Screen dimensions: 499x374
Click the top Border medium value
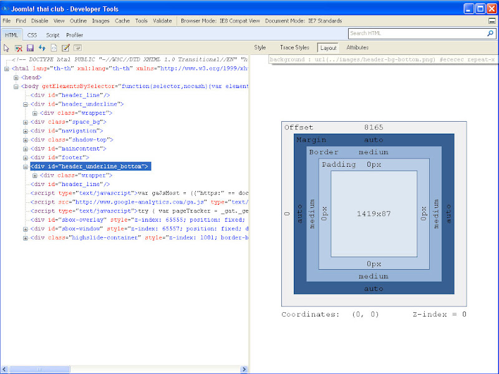tap(374, 152)
